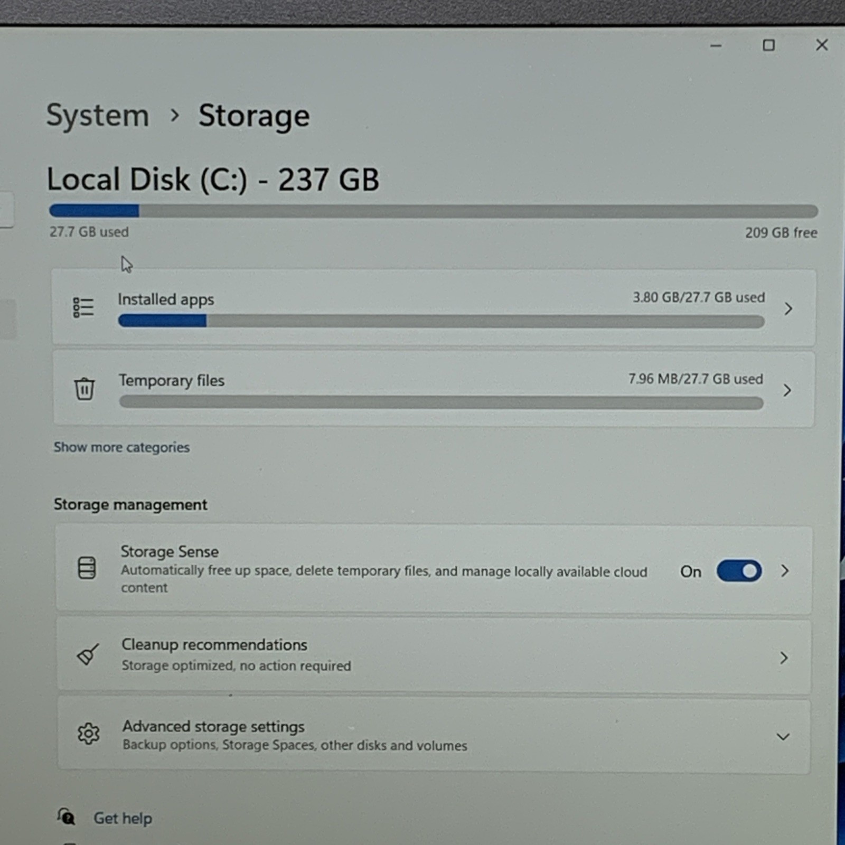Close the Settings window

point(822,45)
